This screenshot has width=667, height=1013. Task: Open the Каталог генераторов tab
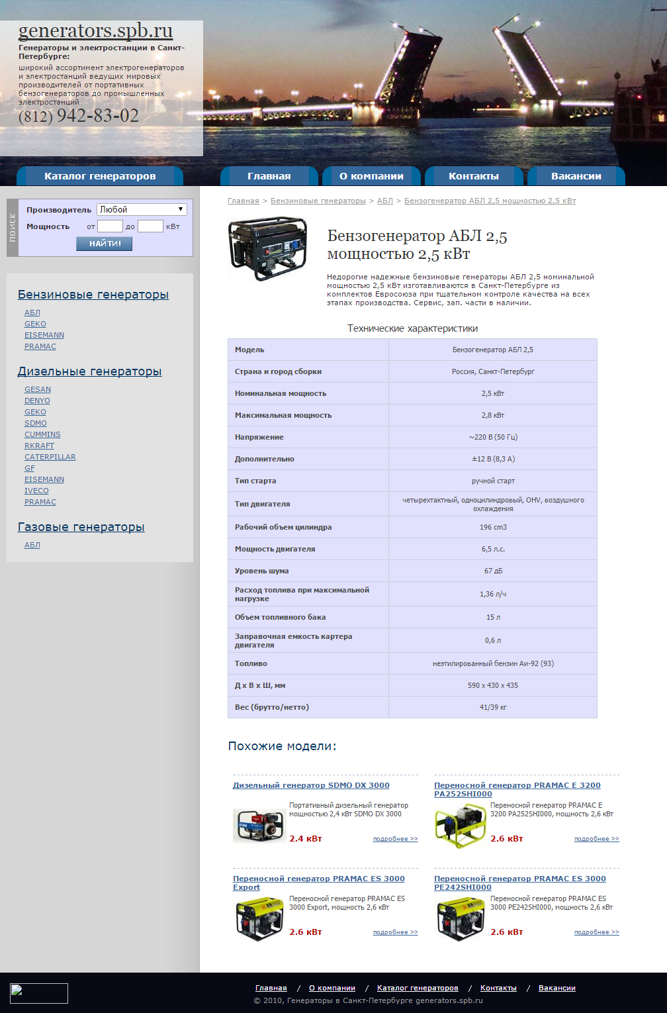click(x=100, y=176)
